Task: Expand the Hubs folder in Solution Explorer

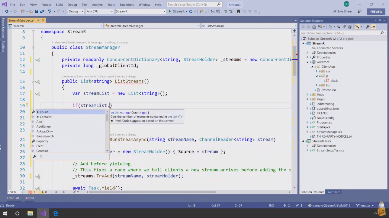Action: click(307, 95)
